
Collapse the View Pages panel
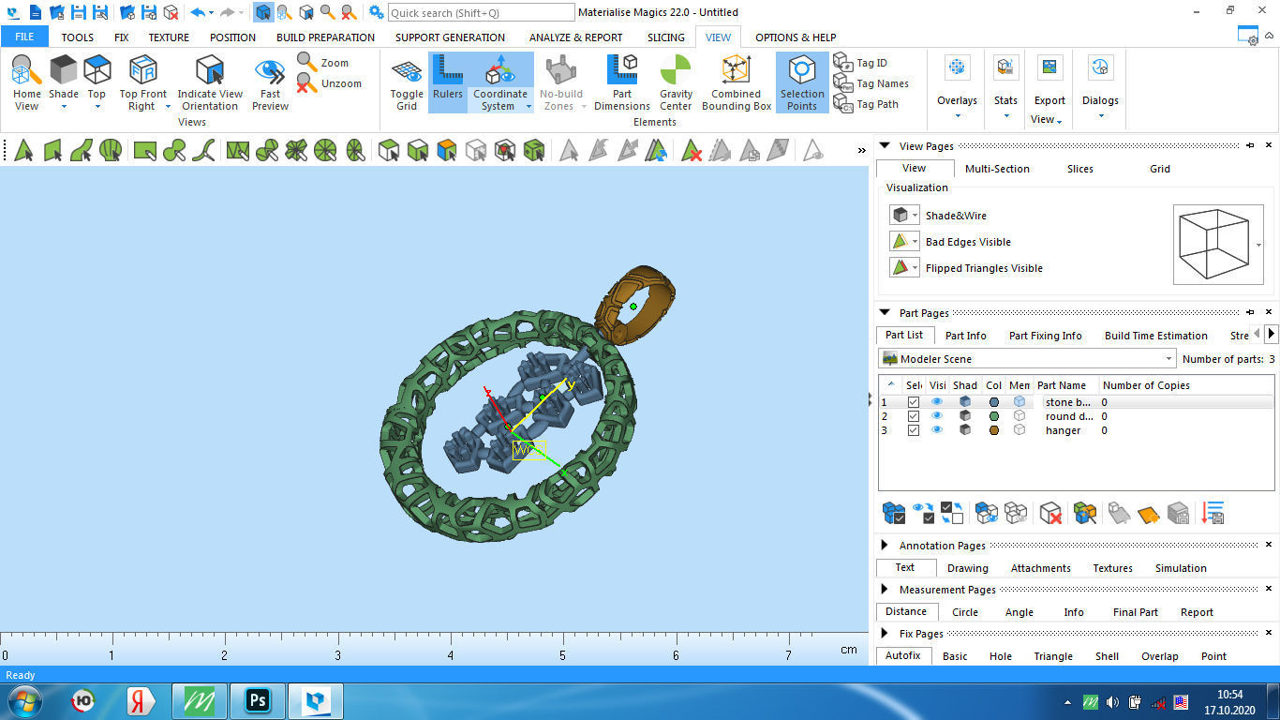point(885,146)
